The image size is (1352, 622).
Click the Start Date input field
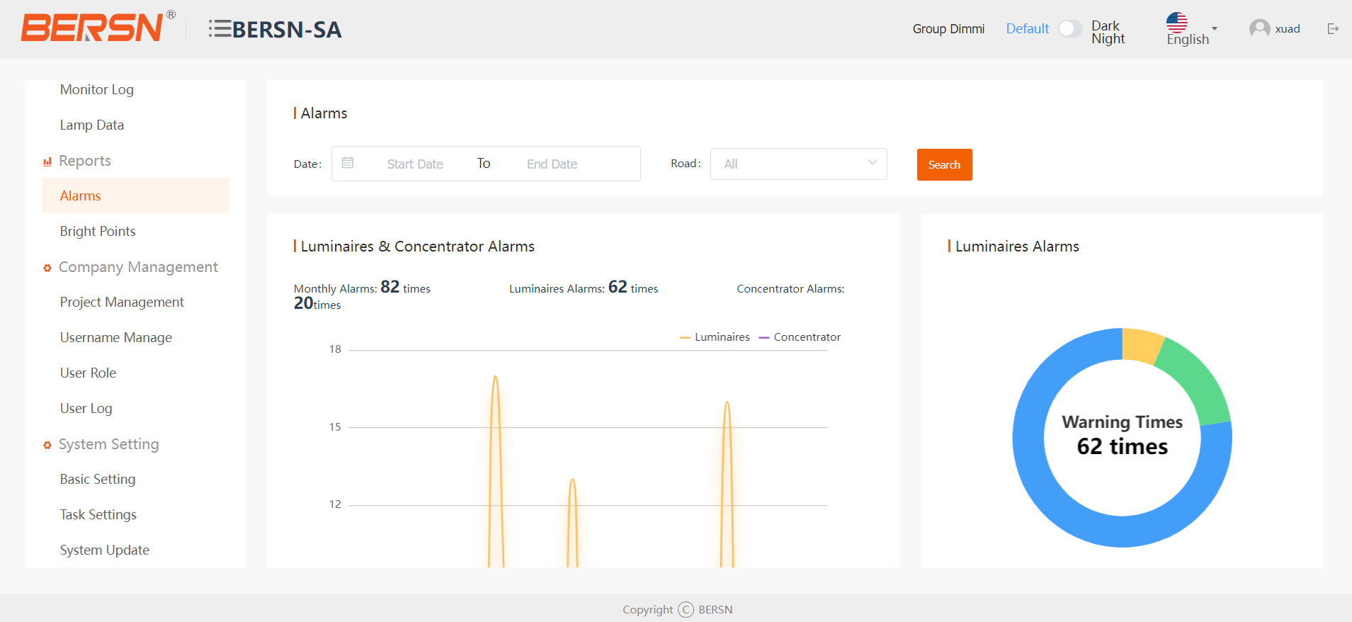(415, 164)
